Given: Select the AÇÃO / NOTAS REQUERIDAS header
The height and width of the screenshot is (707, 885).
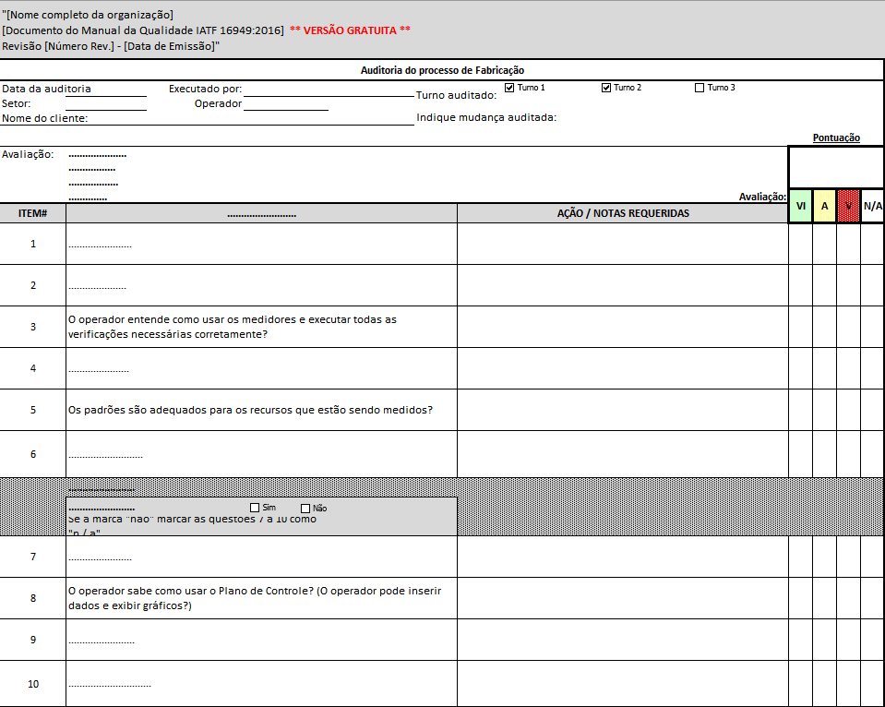Looking at the screenshot, I should 622,212.
